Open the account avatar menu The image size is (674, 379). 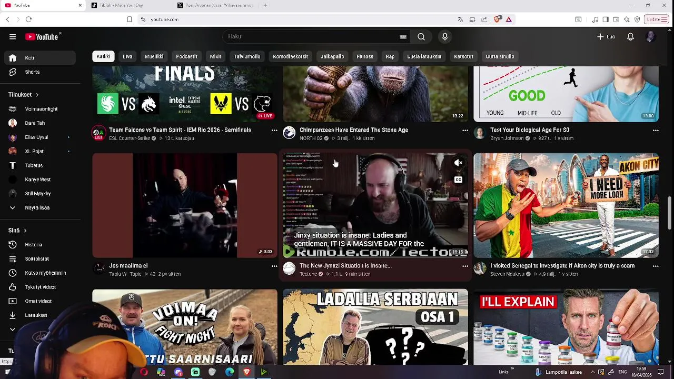[x=650, y=37]
